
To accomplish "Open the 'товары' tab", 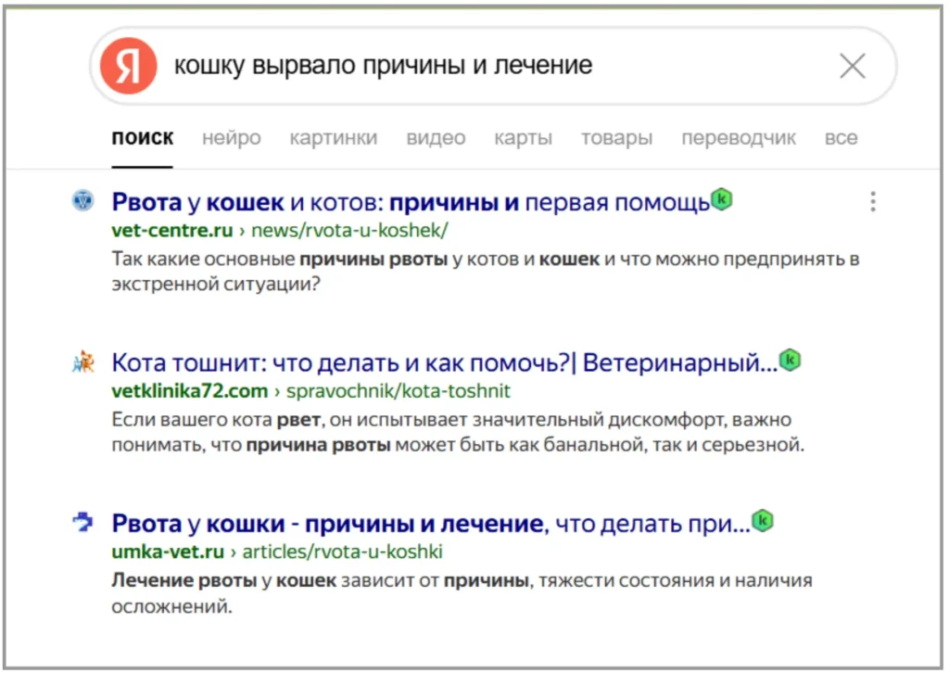I will 616,138.
